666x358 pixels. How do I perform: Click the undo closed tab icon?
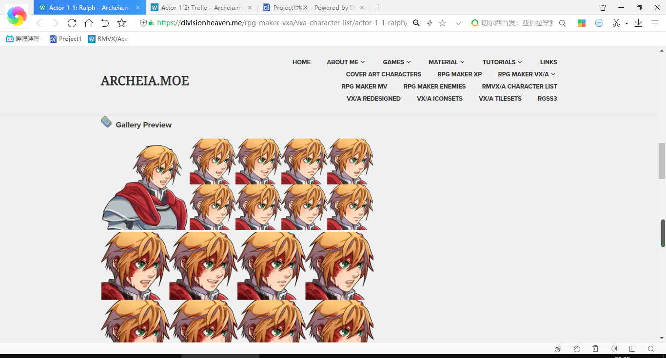pyautogui.click(x=105, y=23)
